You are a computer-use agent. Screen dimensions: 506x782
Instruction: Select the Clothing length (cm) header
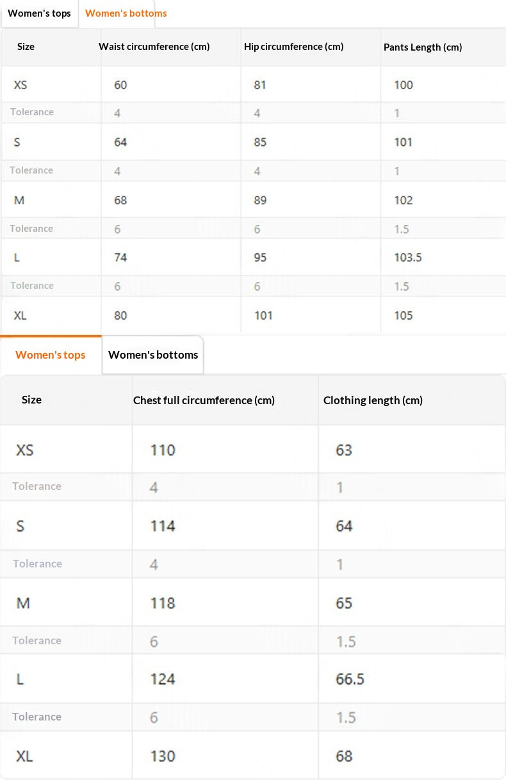[373, 400]
